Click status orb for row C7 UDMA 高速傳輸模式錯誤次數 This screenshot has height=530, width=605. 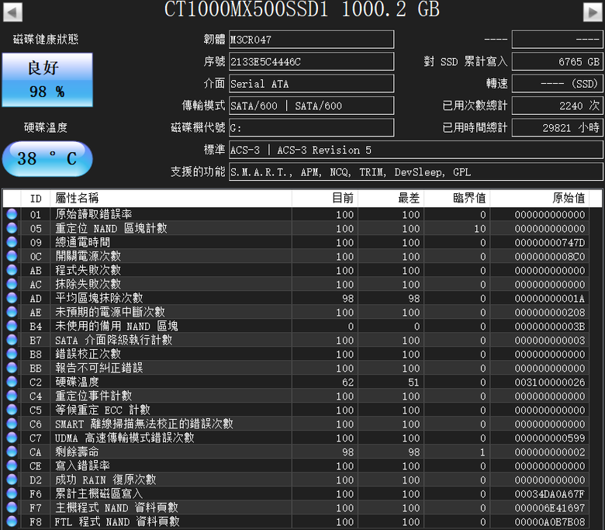point(12,438)
